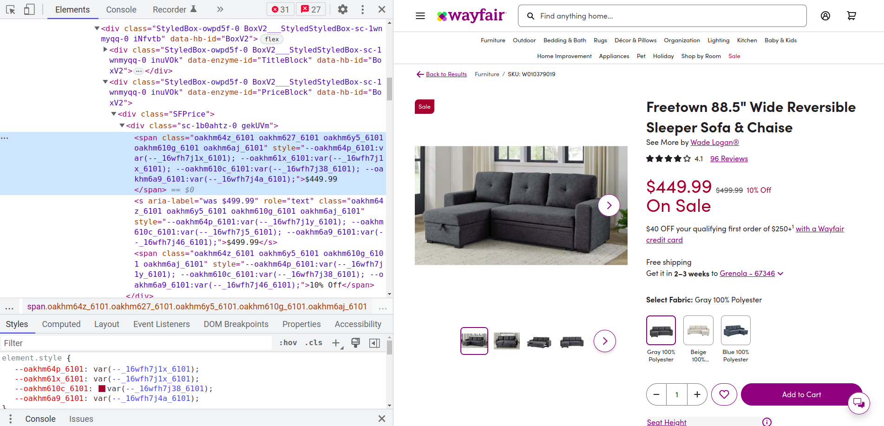The height and width of the screenshot is (426, 884).
Task: Open the drawer three-dot menu beside Console
Action: [x=10, y=419]
